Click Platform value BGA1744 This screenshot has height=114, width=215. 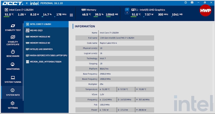point(104,69)
